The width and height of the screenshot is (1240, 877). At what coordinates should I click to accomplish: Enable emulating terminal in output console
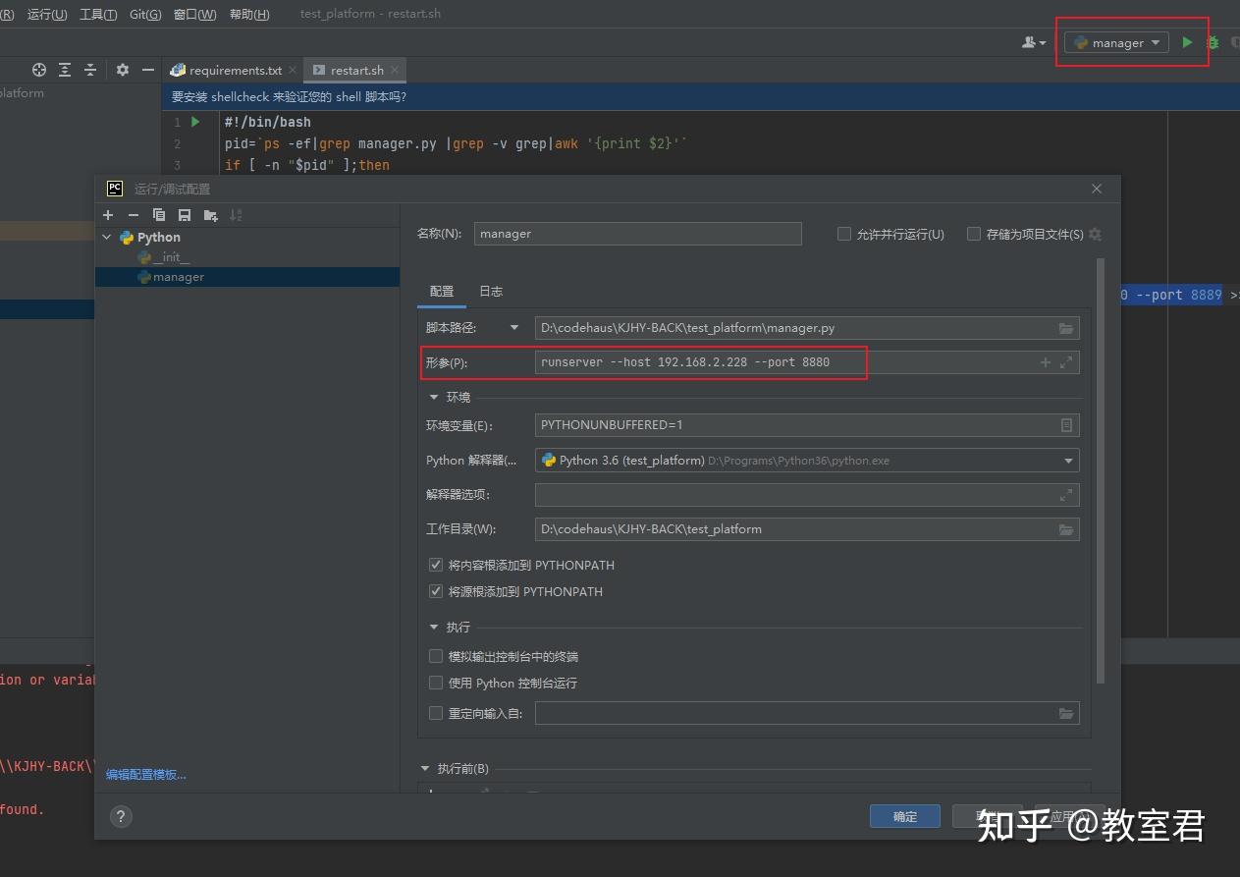click(x=436, y=656)
